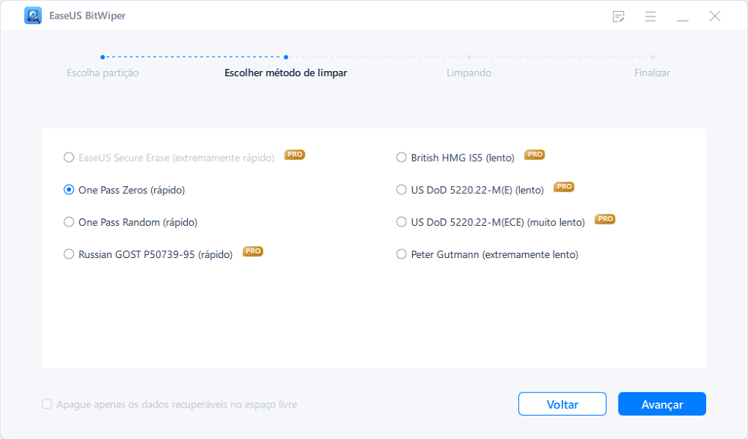
Task: Select US DoD 5220.22-M(E) (lento) radio
Action: [x=402, y=190]
